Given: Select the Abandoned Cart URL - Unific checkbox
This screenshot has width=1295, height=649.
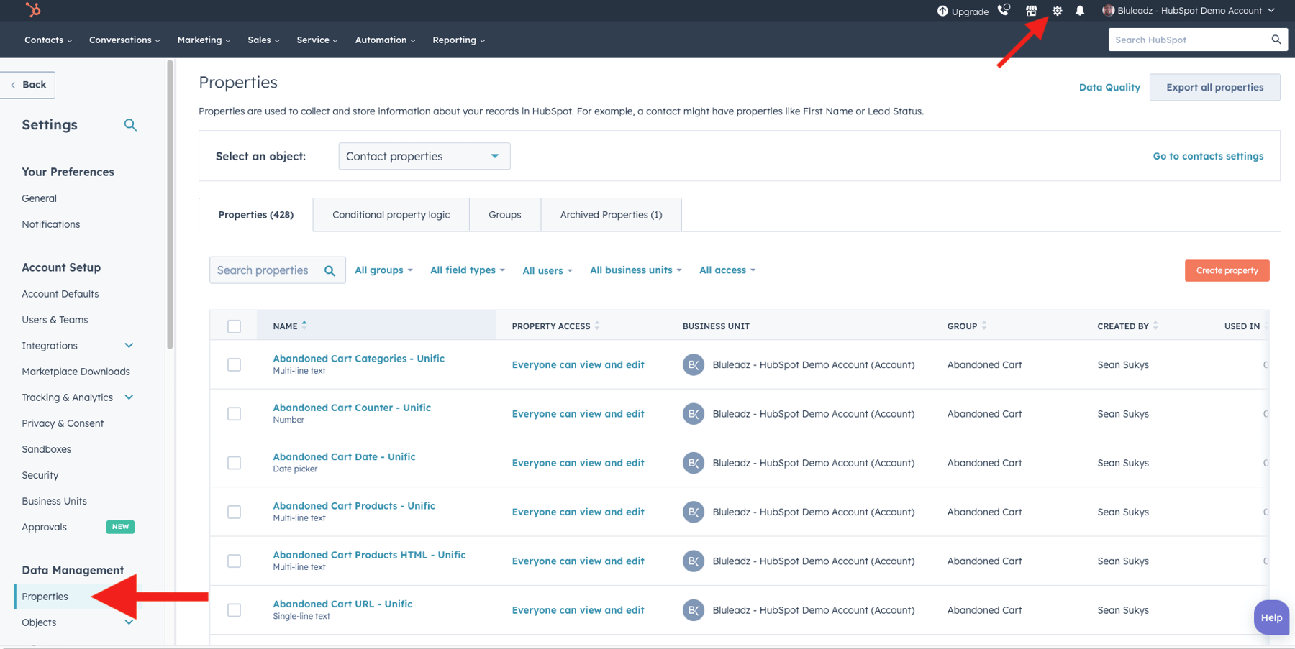Looking at the screenshot, I should tap(234, 609).
